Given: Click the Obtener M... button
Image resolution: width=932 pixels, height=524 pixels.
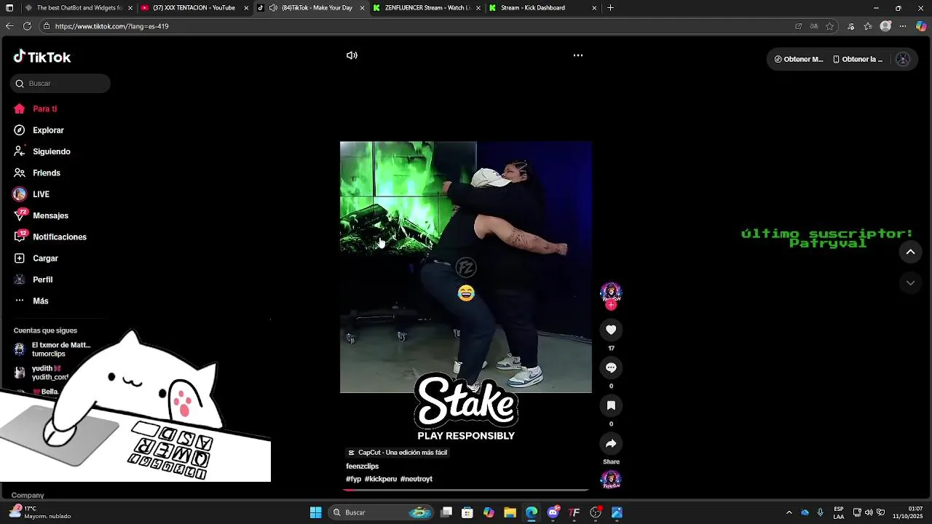Looking at the screenshot, I should [x=799, y=60].
